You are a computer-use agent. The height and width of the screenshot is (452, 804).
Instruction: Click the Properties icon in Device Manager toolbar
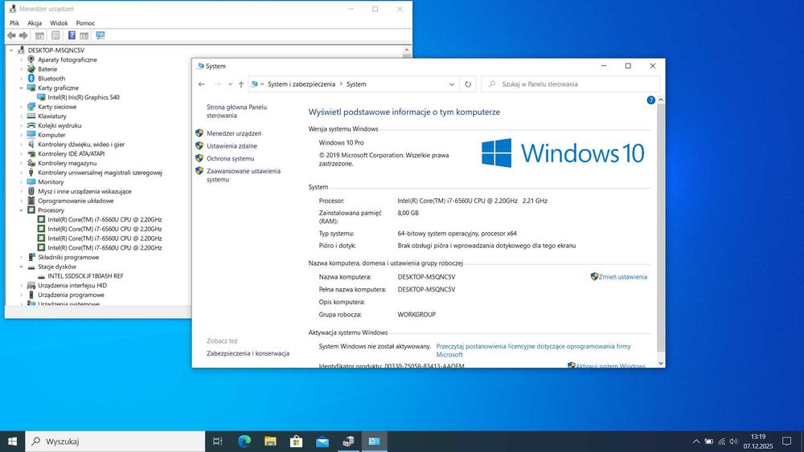pos(55,35)
